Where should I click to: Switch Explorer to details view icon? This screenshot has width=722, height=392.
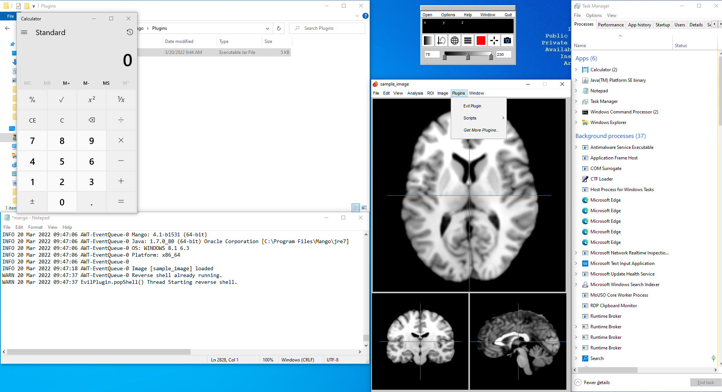(x=356, y=208)
